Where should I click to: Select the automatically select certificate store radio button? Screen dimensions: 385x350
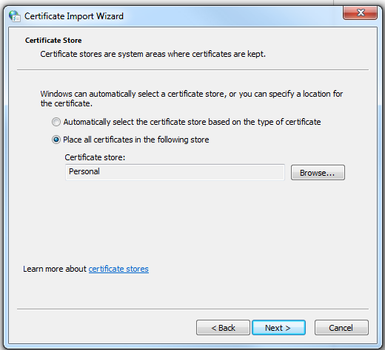(56, 122)
